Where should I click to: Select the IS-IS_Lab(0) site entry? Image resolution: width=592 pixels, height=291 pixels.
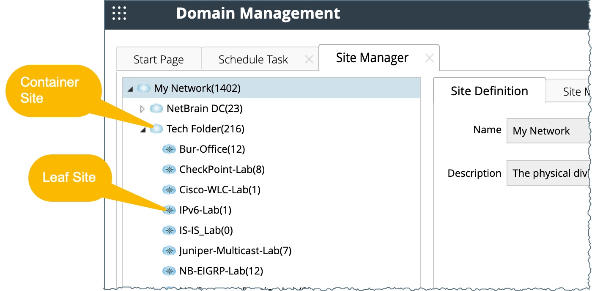pyautogui.click(x=206, y=231)
